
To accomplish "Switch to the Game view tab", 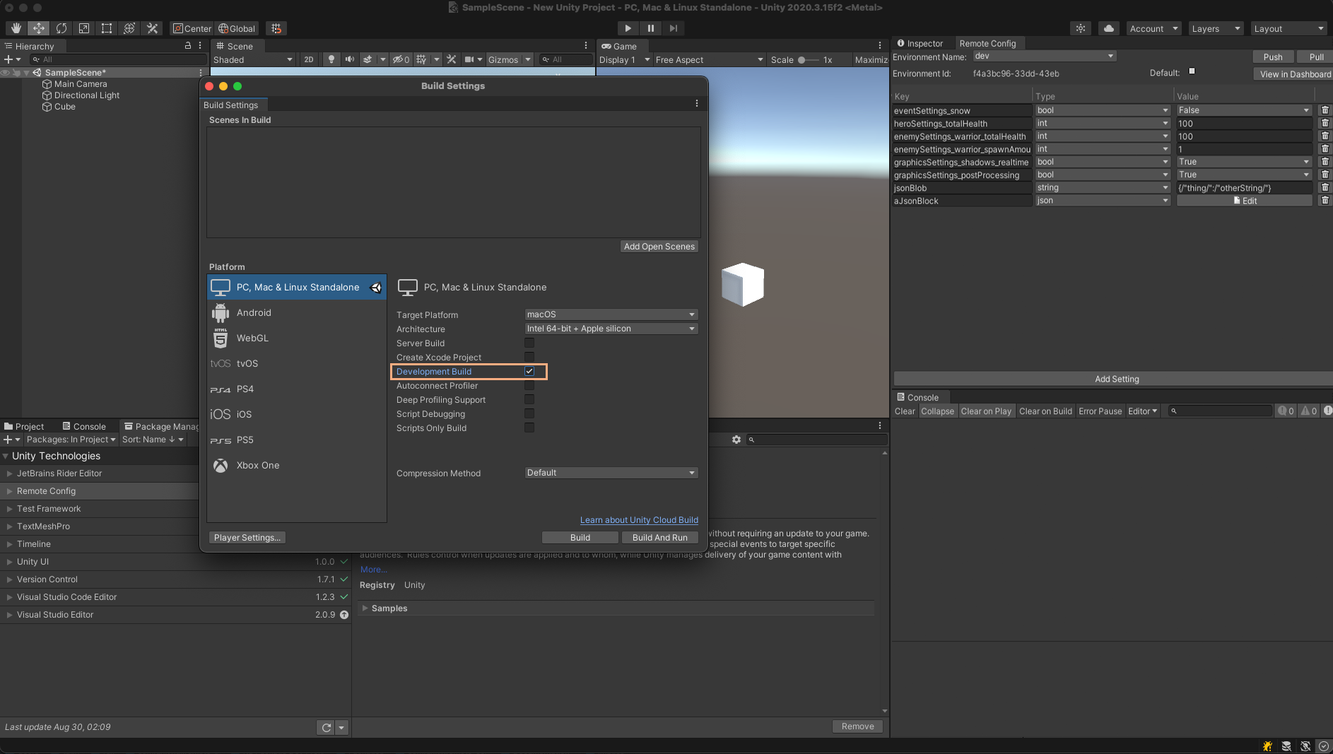I will click(x=621, y=46).
